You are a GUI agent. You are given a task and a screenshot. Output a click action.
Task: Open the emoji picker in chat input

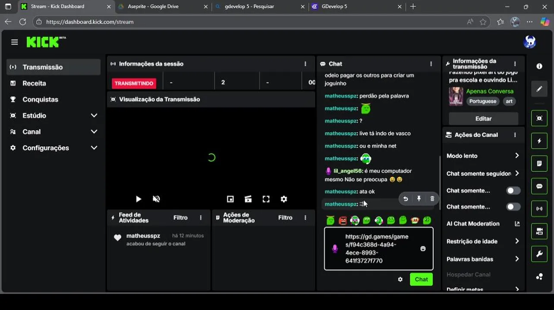(423, 248)
